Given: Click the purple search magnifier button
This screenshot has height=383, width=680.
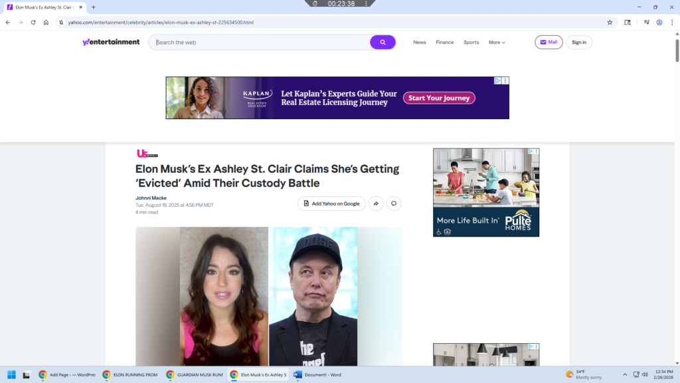Looking at the screenshot, I should point(382,43).
